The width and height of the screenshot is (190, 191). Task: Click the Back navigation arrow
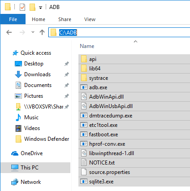point(9,32)
